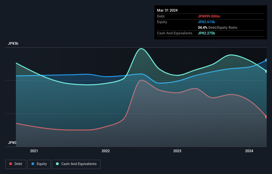
Task: Click the JP¥3b y-axis label
Action: pyautogui.click(x=13, y=43)
